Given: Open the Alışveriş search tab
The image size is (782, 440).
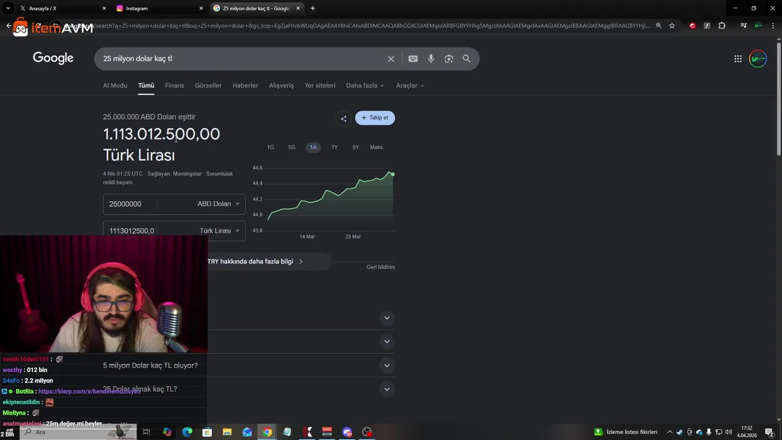Looking at the screenshot, I should click(x=282, y=86).
